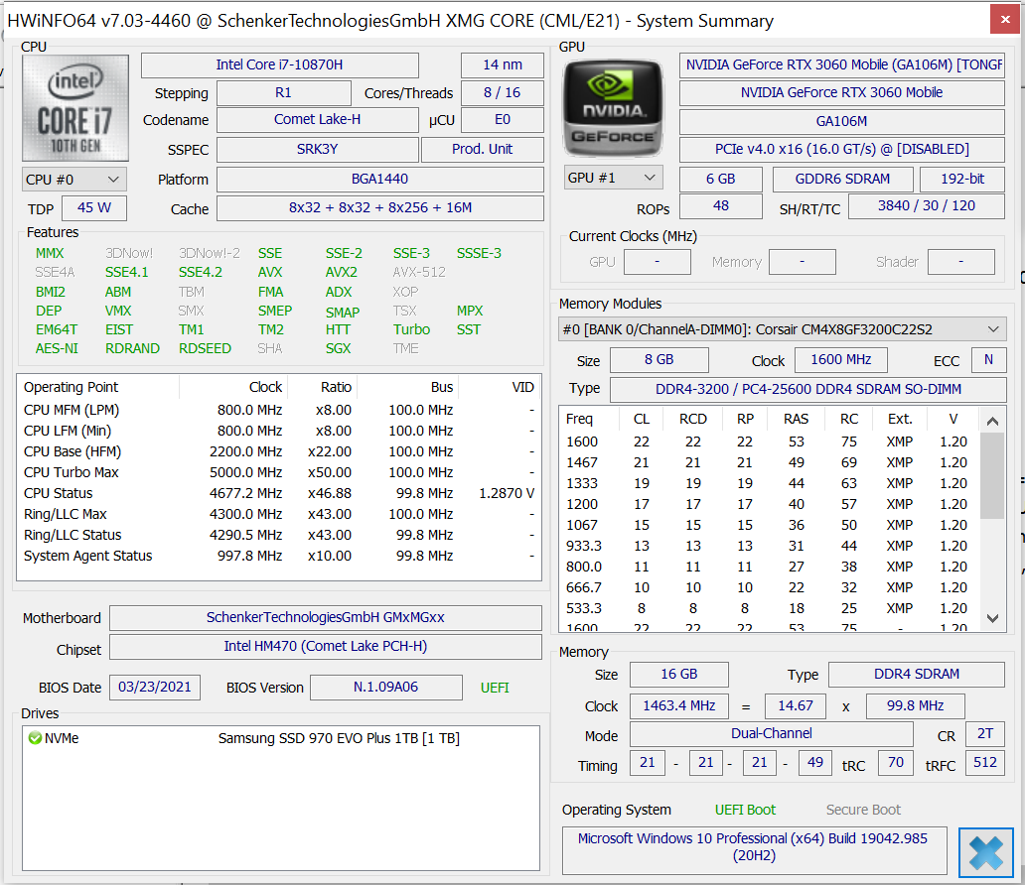Click the tRC value 70
Viewport: 1025px width, 885px height.
(x=896, y=762)
